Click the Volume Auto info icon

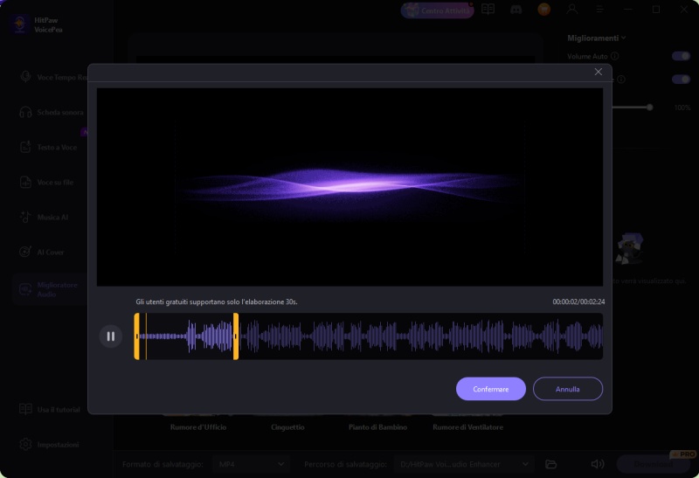point(615,57)
